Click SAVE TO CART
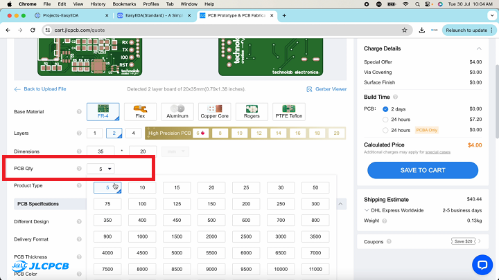The width and height of the screenshot is (499, 280). (423, 171)
